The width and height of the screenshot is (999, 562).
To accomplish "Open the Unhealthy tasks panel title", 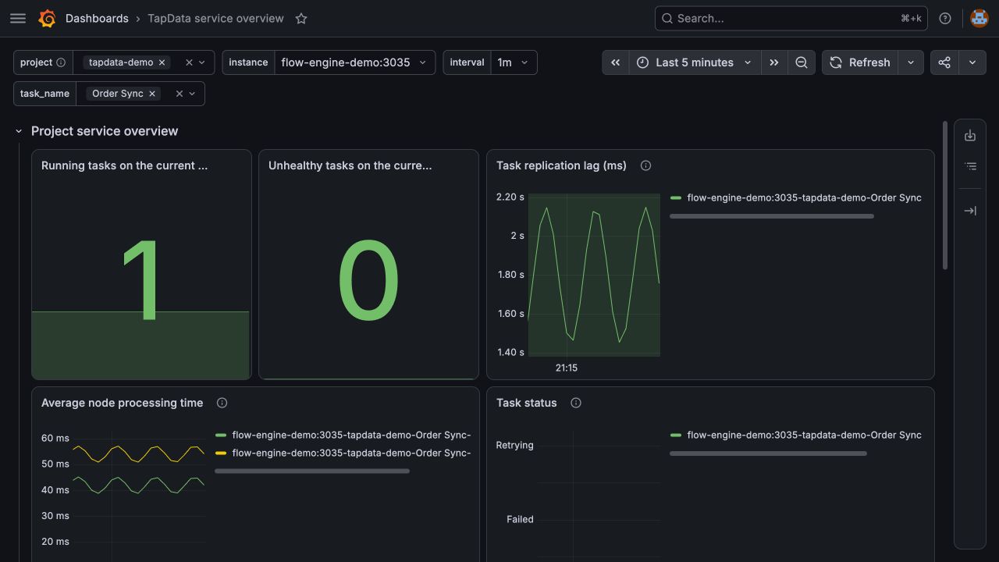I will 350,165.
